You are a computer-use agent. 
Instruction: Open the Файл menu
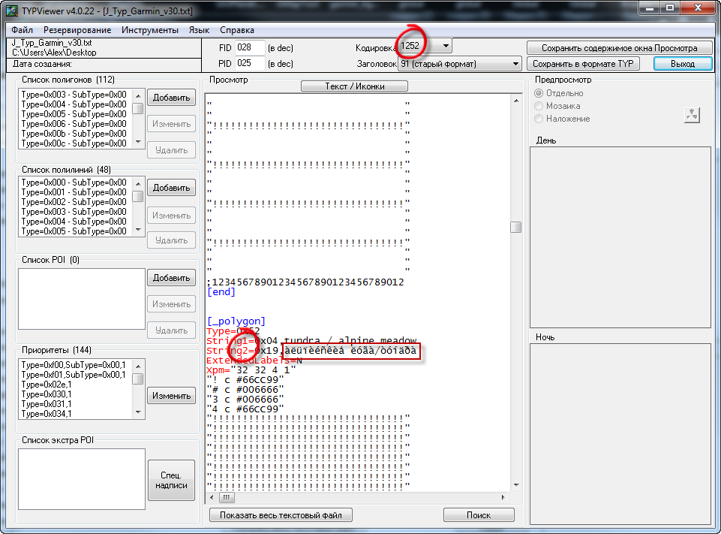coord(22,30)
